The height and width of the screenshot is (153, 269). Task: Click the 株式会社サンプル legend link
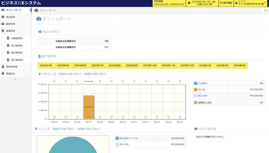tap(129, 138)
